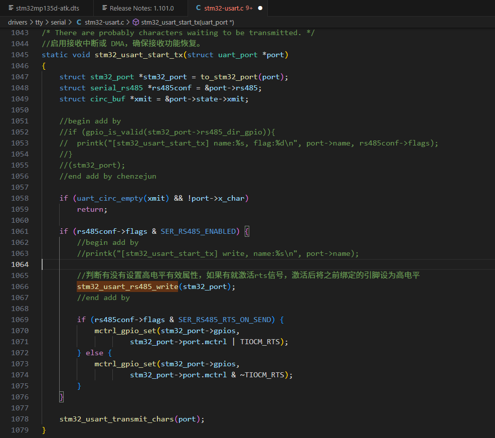Viewport: 495px width, 438px height.
Task: Click the printk comment on line 1063
Action: tap(218, 253)
